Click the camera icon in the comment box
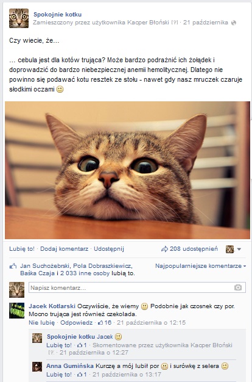The width and height of the screenshot is (252, 382). [238, 287]
